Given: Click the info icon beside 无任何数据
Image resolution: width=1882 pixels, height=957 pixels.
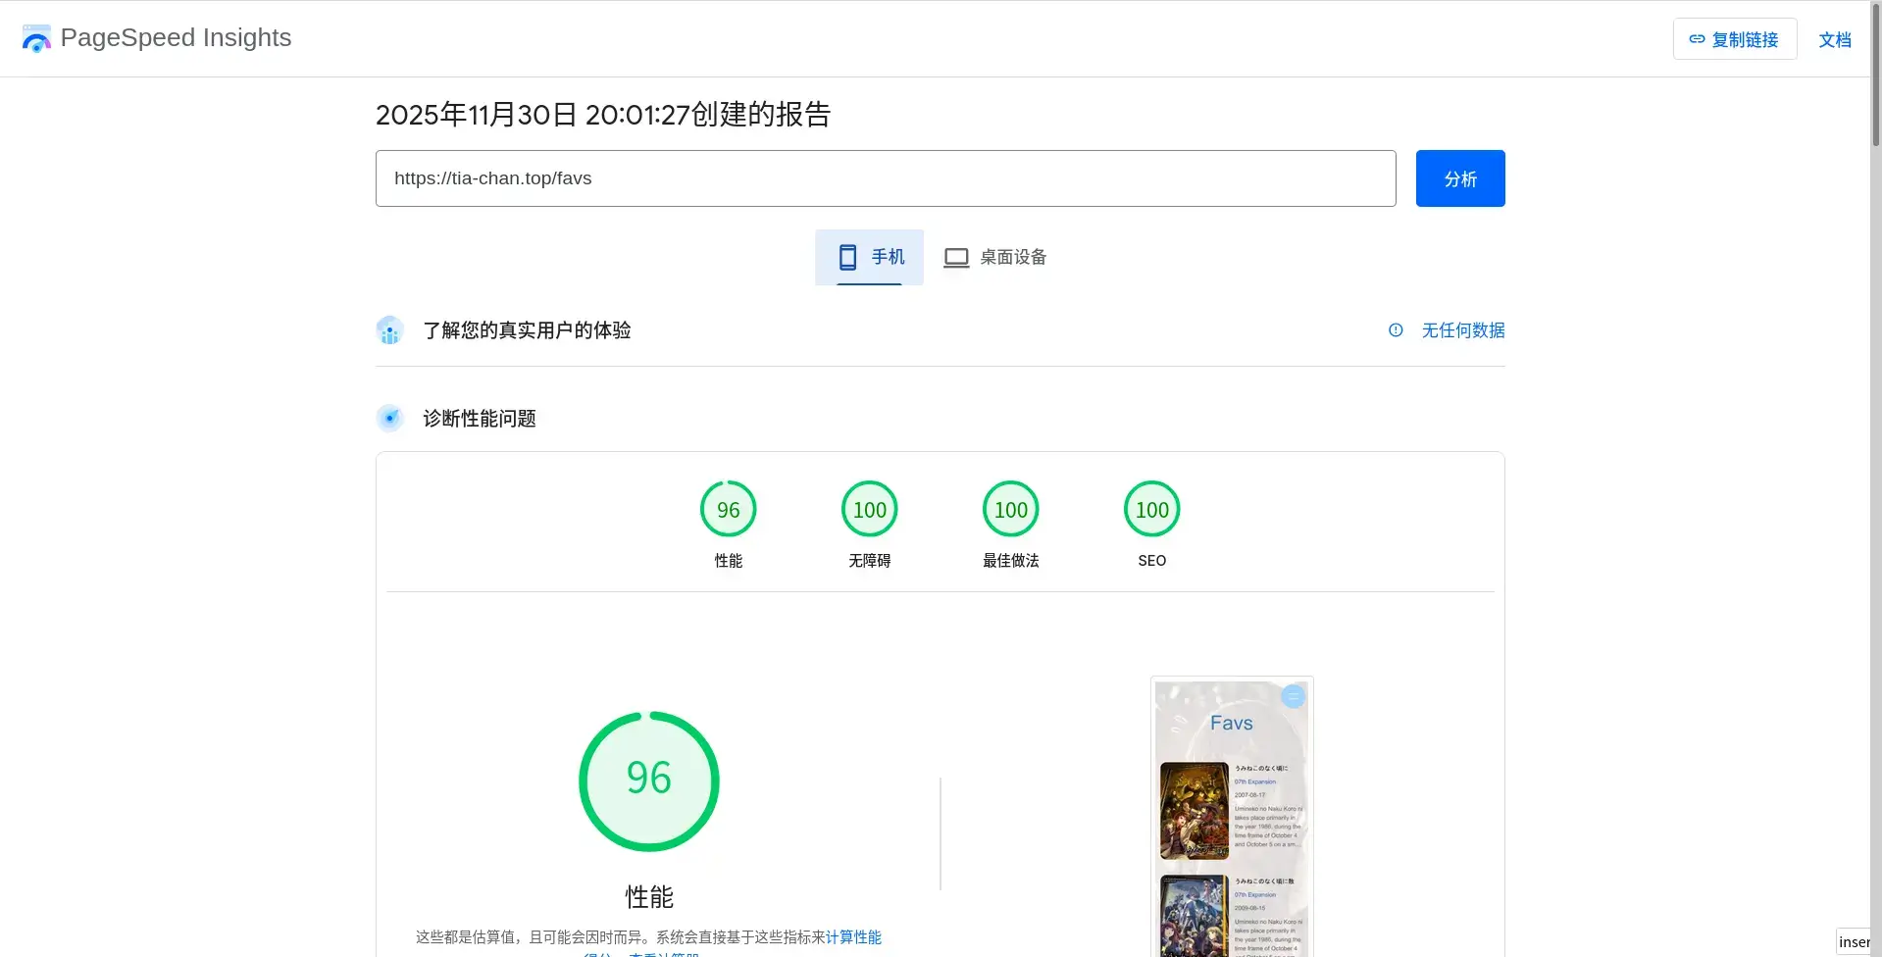Looking at the screenshot, I should click(x=1396, y=330).
